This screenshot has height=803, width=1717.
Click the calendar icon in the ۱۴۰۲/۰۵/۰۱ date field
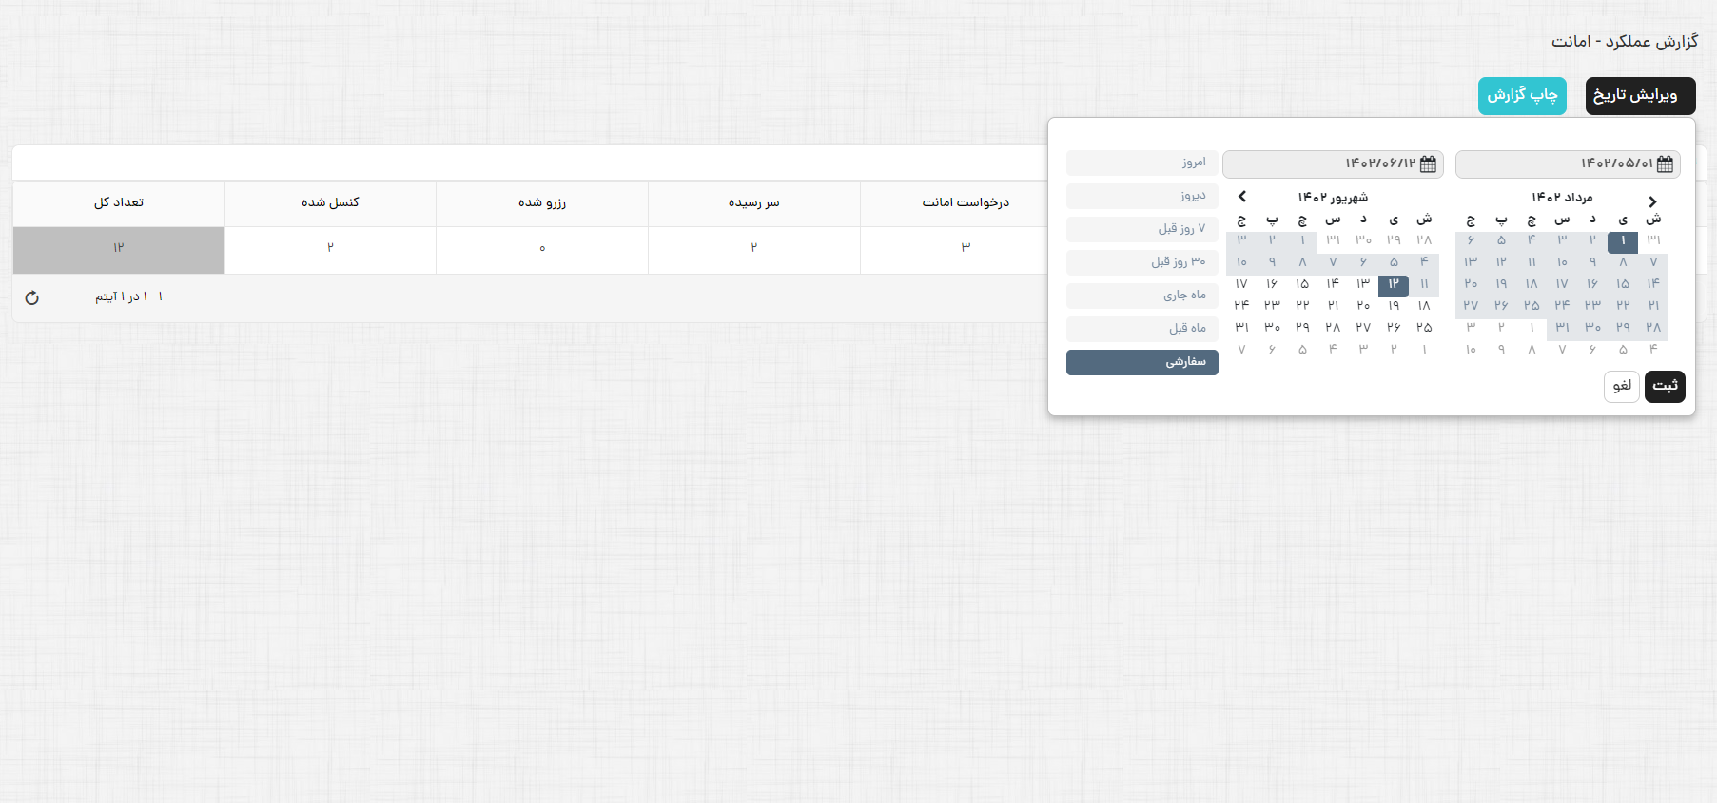(1665, 163)
